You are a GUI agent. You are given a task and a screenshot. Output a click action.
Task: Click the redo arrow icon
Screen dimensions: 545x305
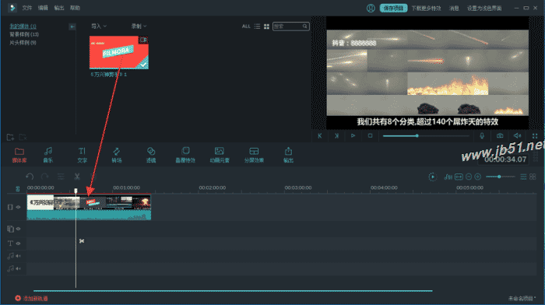[44, 177]
